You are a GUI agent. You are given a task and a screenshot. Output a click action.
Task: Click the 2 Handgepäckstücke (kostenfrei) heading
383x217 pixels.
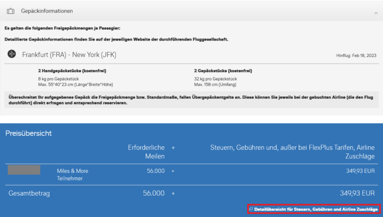(x=72, y=70)
